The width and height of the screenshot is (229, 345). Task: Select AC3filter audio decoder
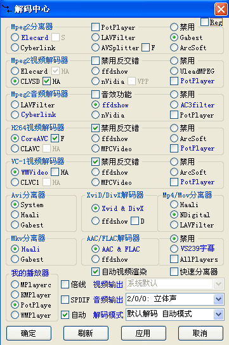[174, 105]
